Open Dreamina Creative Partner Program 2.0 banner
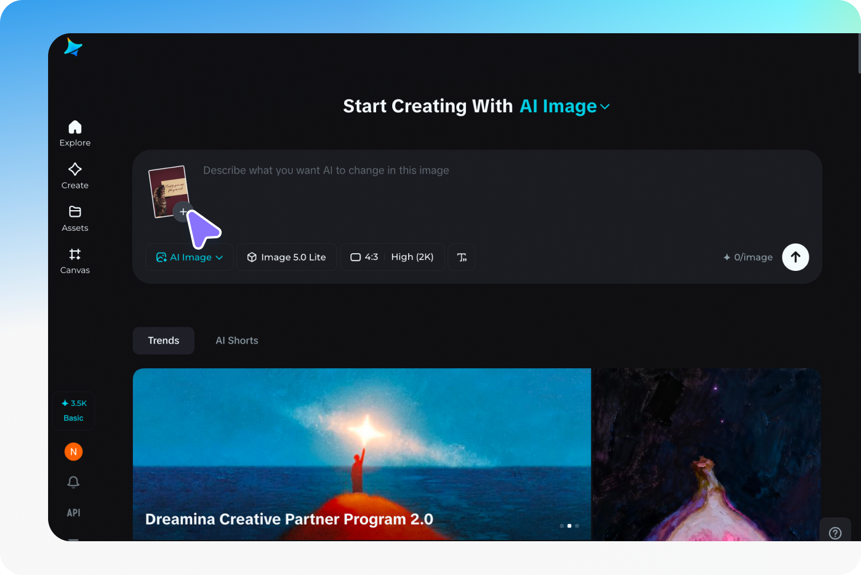 [x=362, y=455]
